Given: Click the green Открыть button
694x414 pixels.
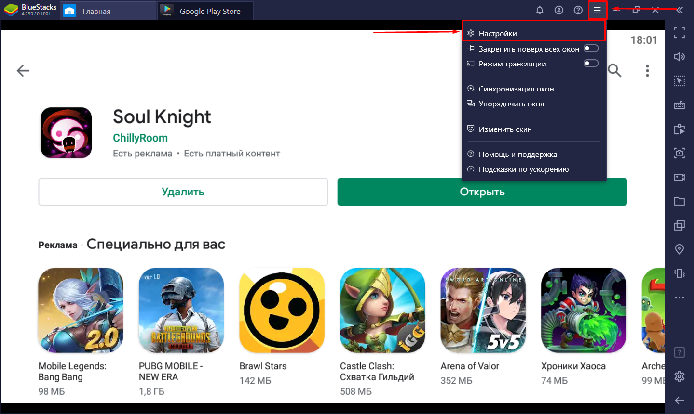Looking at the screenshot, I should tap(482, 192).
